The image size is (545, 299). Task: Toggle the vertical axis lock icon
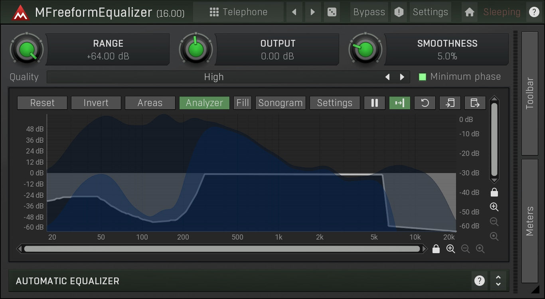coord(494,193)
